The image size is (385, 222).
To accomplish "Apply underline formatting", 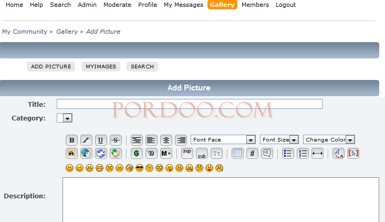I will (x=101, y=140).
